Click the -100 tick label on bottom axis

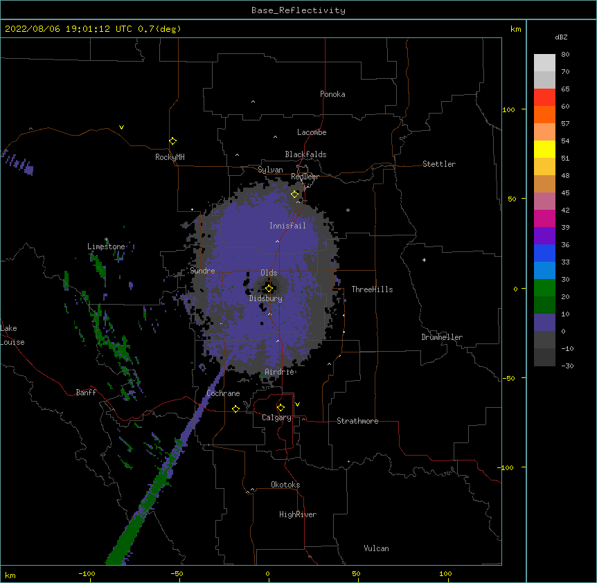[87, 573]
